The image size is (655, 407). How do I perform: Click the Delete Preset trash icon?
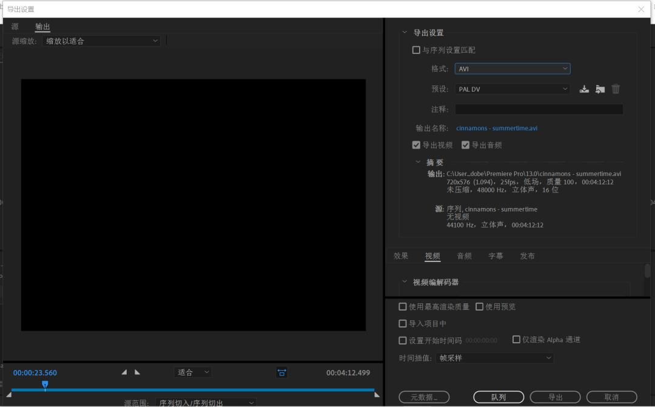tap(615, 89)
